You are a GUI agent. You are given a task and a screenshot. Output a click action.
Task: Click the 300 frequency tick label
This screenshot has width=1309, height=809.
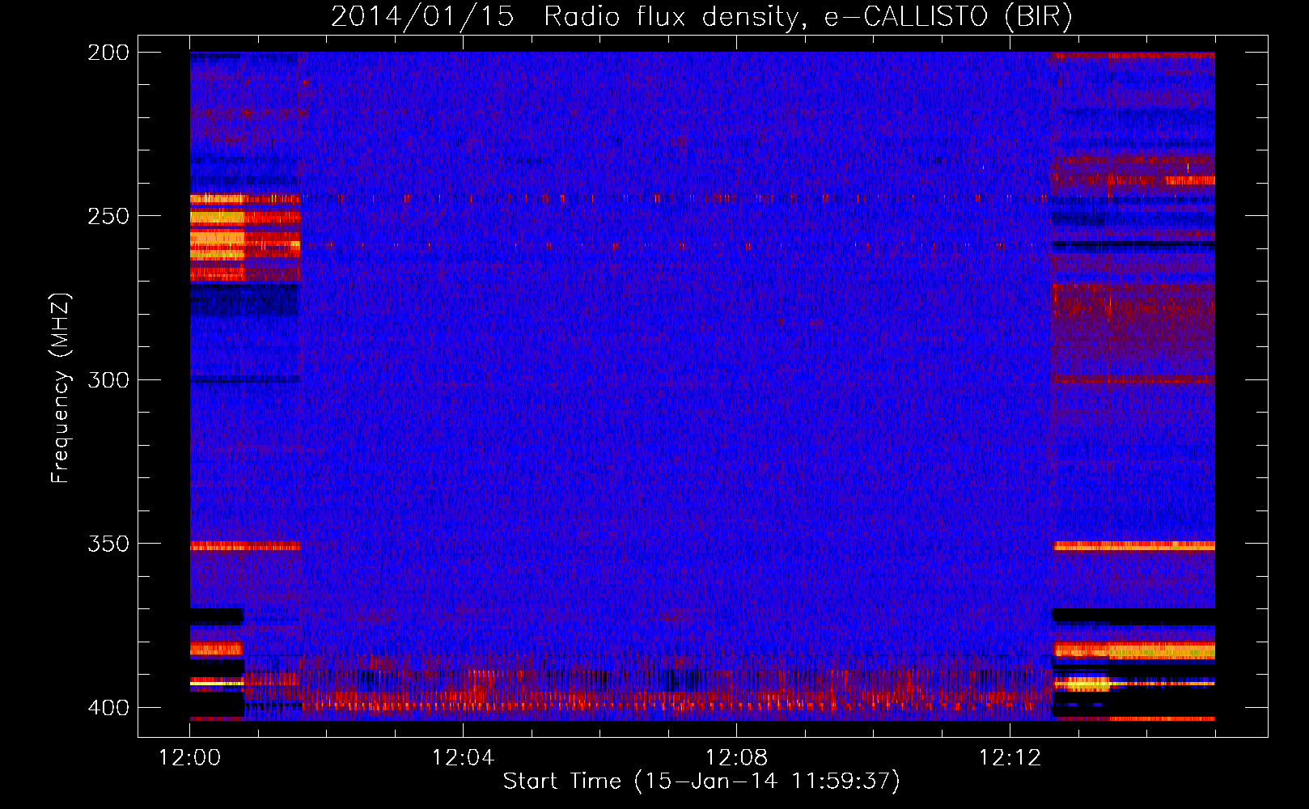[108, 379]
